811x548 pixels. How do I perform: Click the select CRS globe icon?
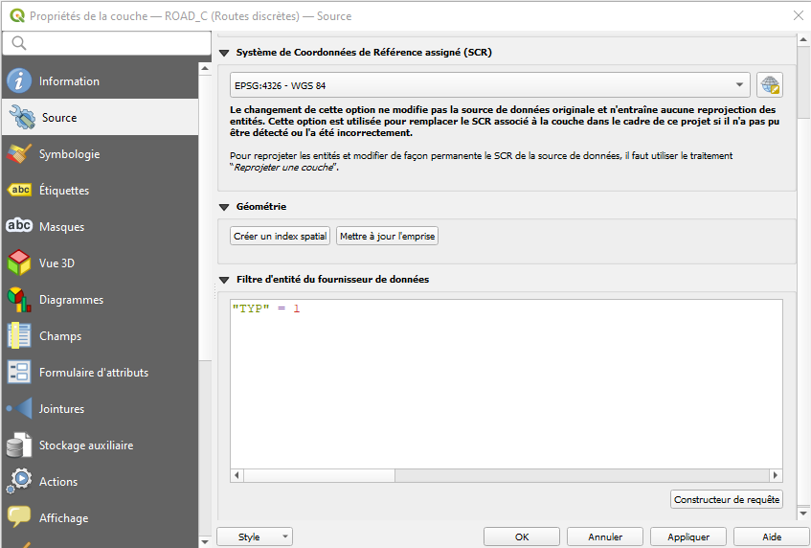769,85
